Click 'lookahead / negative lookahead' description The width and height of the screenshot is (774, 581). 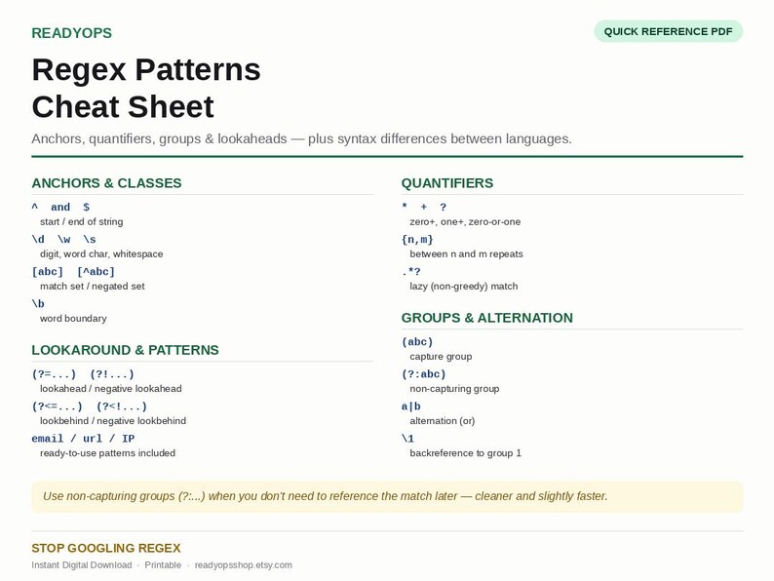click(110, 389)
